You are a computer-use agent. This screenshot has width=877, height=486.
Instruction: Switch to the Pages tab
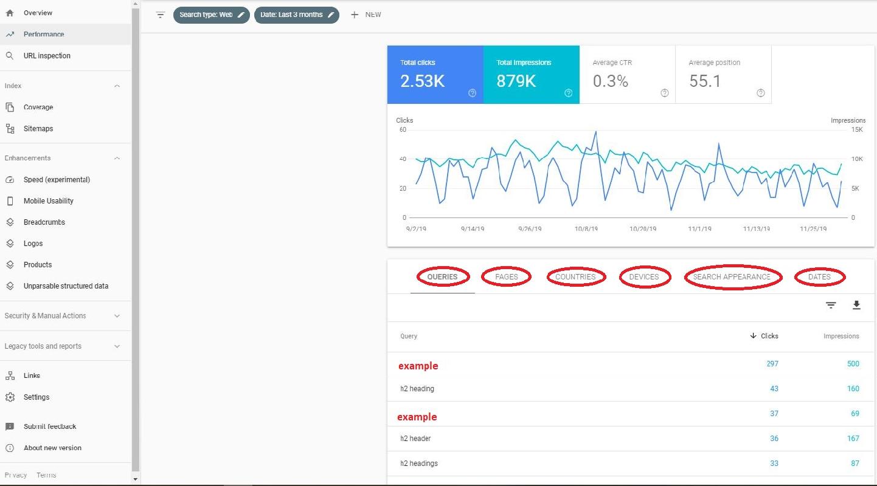[x=506, y=277]
